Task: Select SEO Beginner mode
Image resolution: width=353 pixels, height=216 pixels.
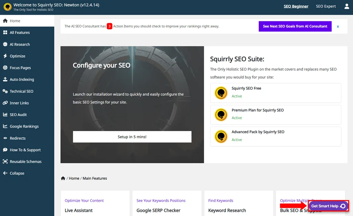Action: (x=296, y=7)
